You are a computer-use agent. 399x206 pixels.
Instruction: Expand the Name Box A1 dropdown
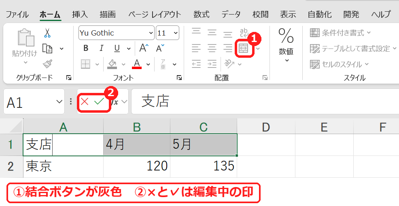coord(59,102)
